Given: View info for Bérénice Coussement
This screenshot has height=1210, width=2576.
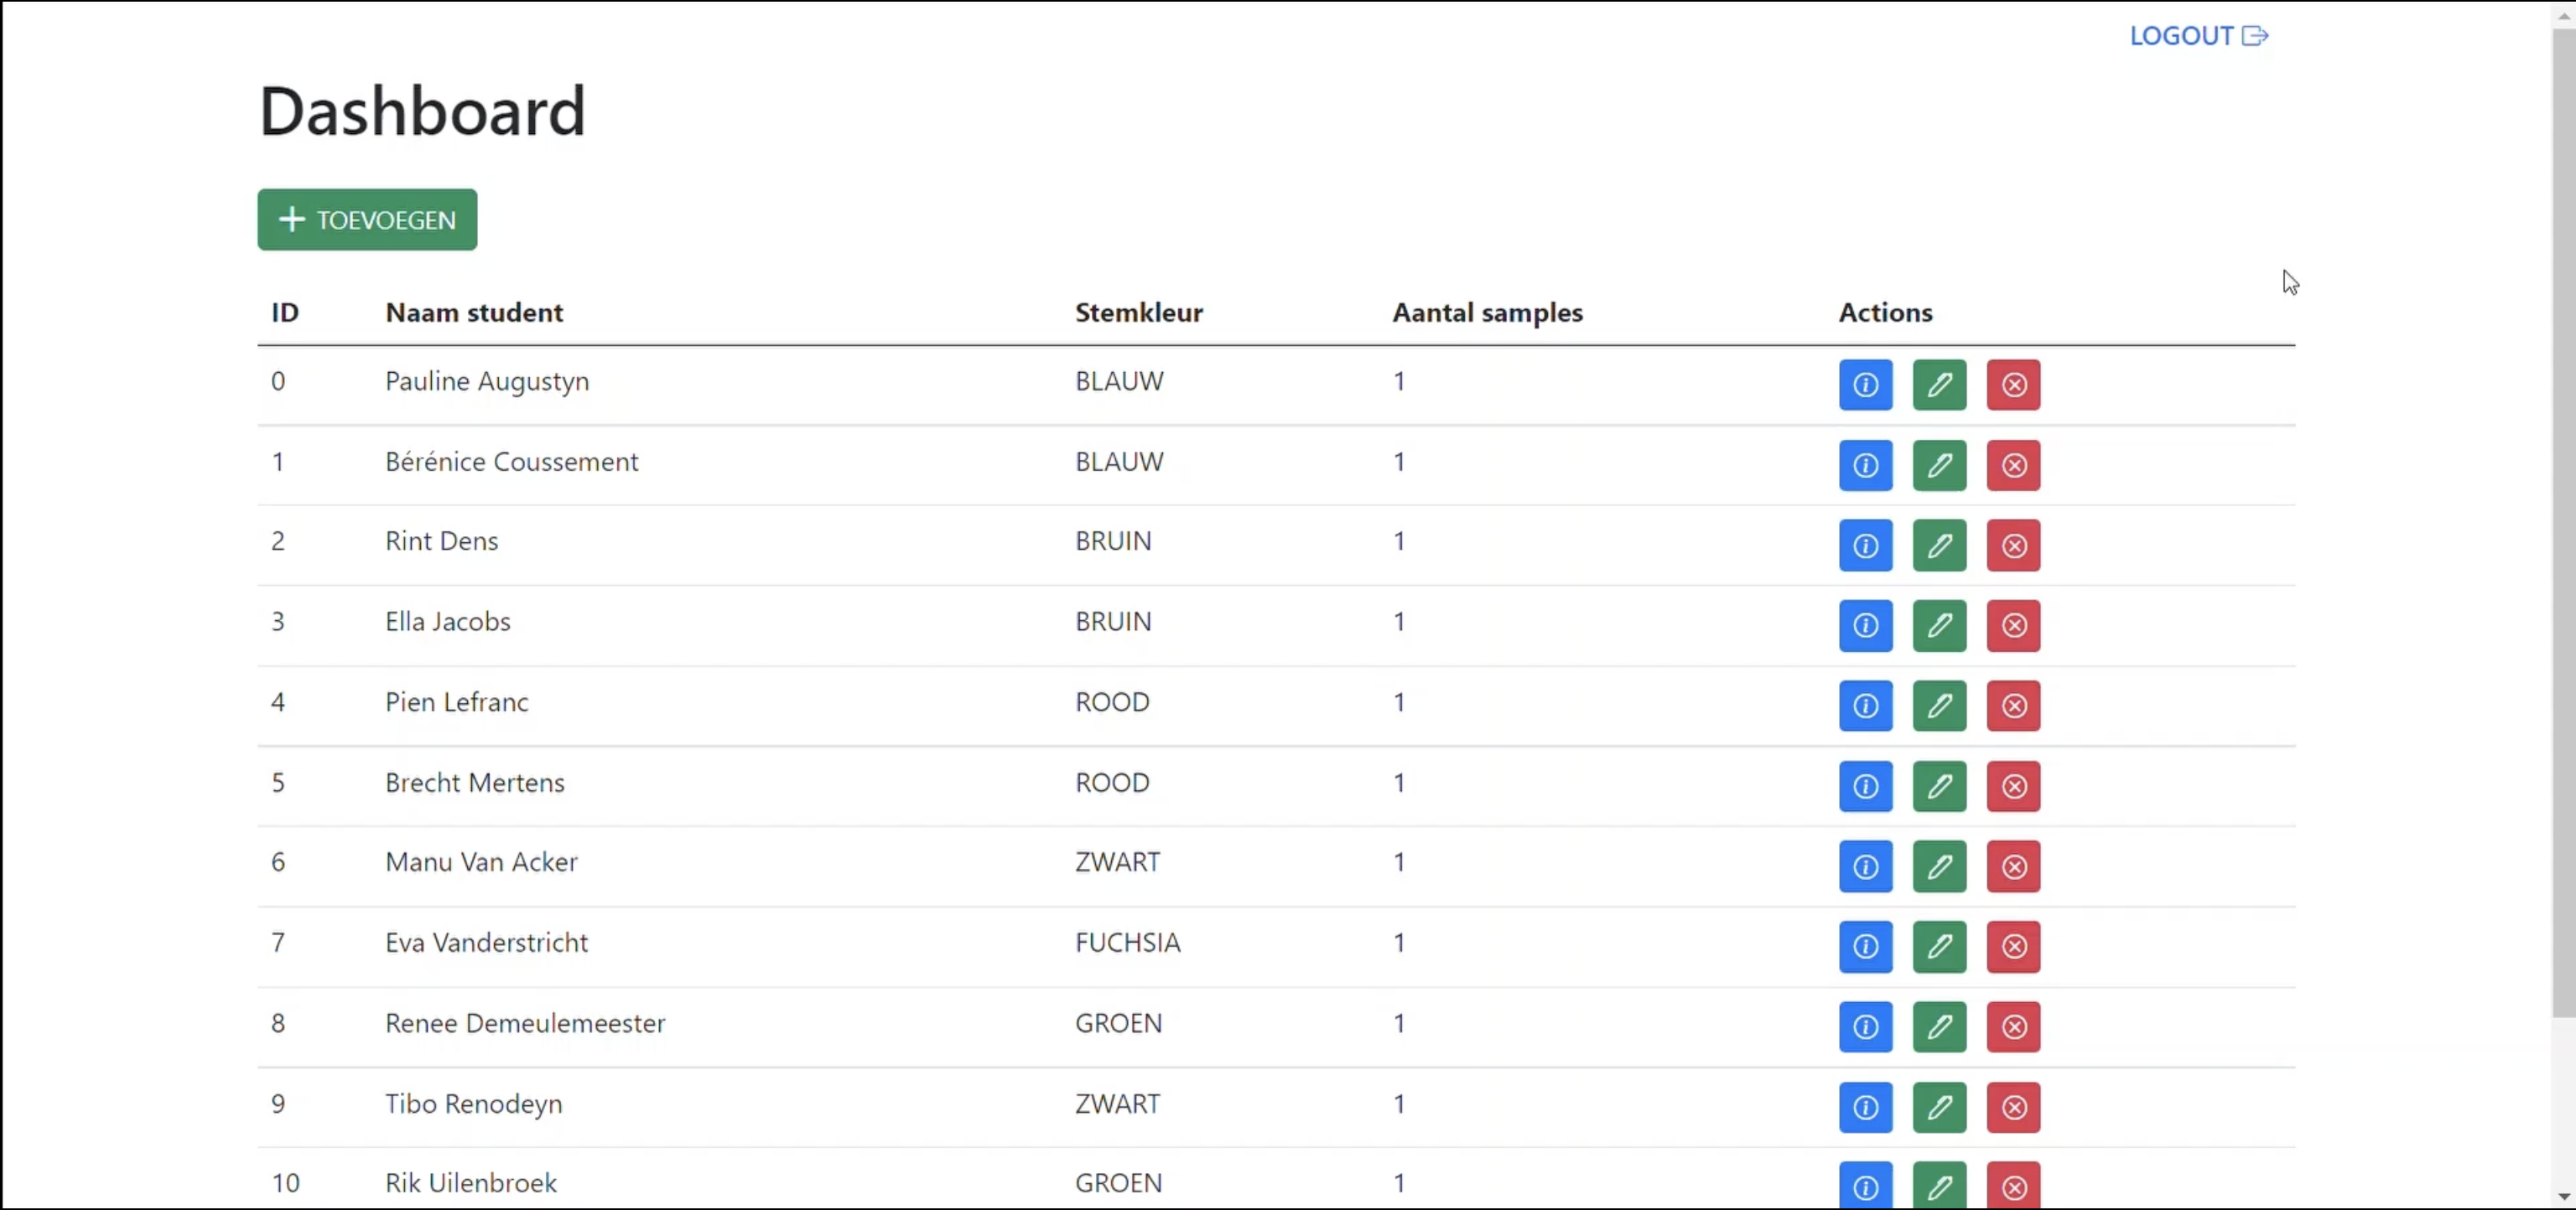Looking at the screenshot, I should pos(1865,466).
